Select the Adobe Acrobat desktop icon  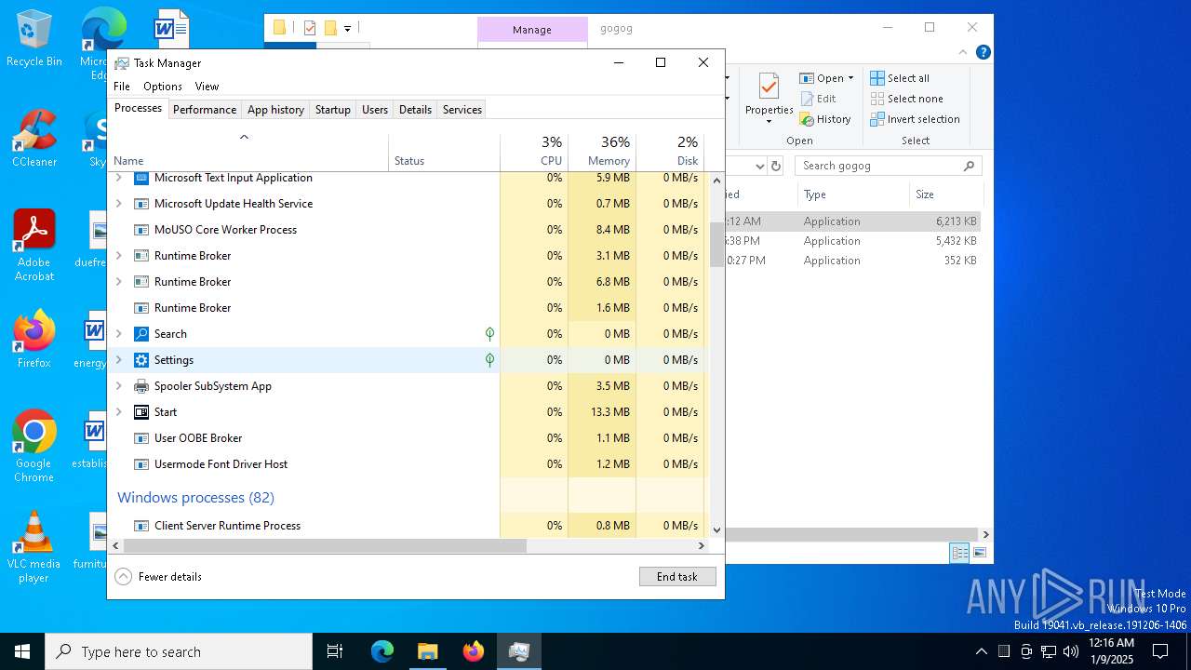coord(34,246)
